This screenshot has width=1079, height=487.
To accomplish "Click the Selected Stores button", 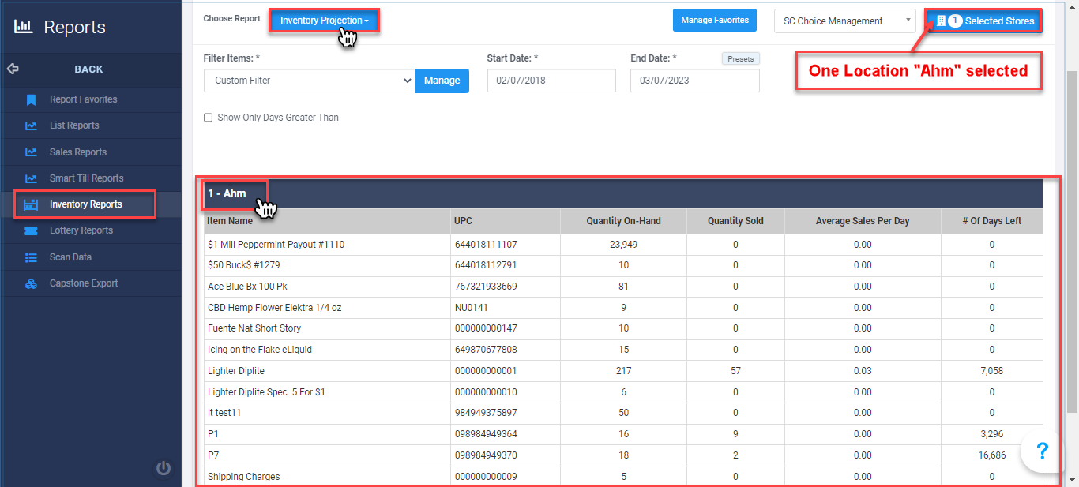I will point(985,21).
